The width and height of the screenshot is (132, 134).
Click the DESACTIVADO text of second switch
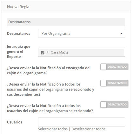[x=117, y=83]
